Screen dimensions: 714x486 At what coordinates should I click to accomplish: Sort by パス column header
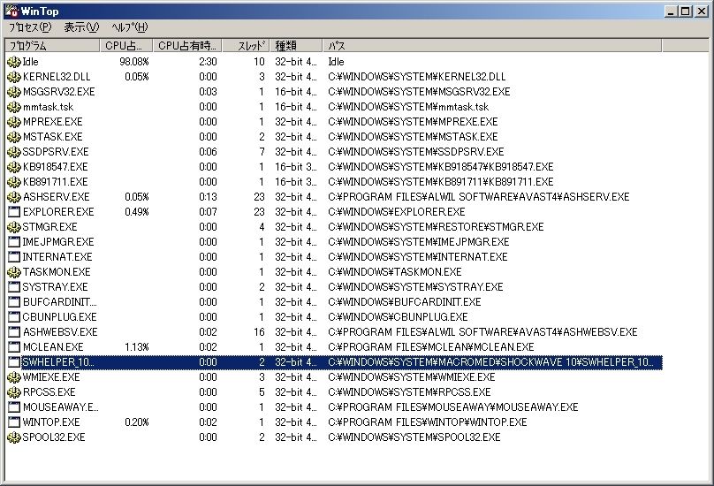(492, 46)
